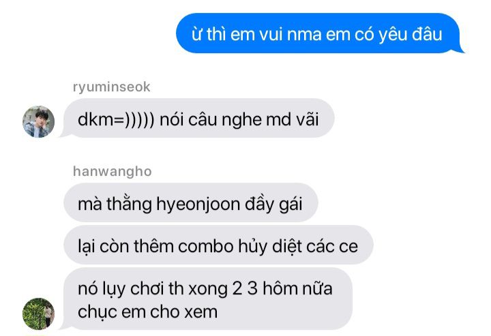Select the "dkm=)))))" message from ryuminseok
The width and height of the screenshot is (491, 336).
pos(198,119)
